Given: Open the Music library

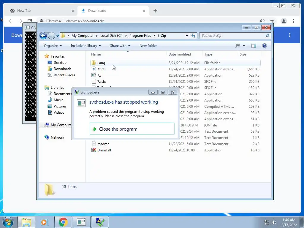Looking at the screenshot, I should pyautogui.click(x=58, y=100).
